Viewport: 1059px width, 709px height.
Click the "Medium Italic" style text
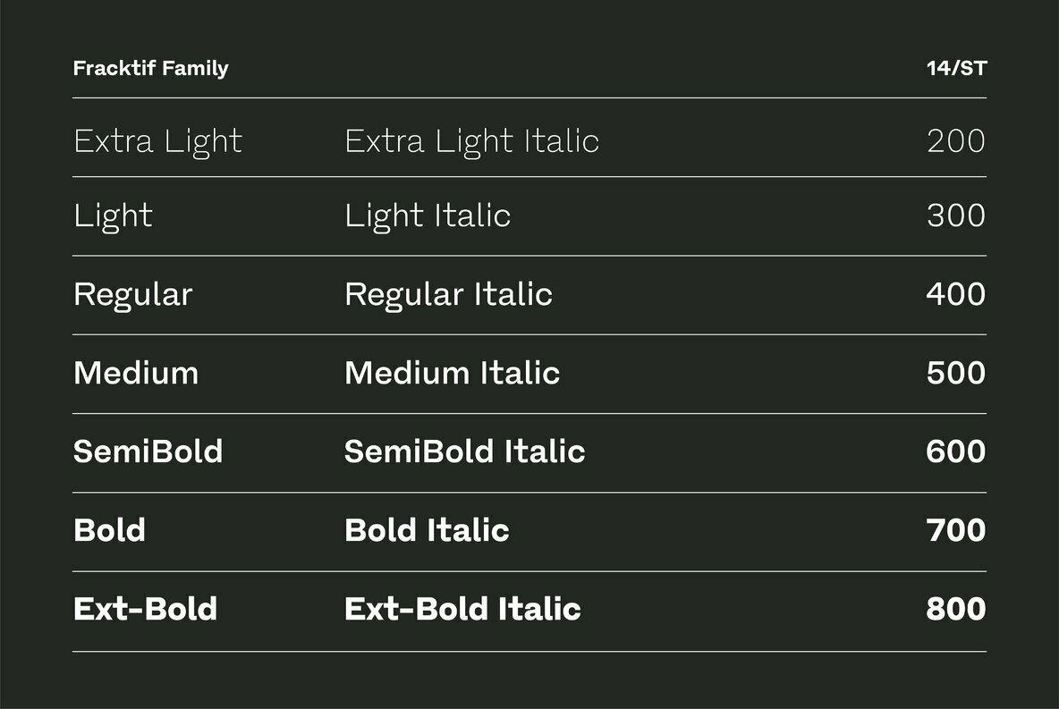452,373
